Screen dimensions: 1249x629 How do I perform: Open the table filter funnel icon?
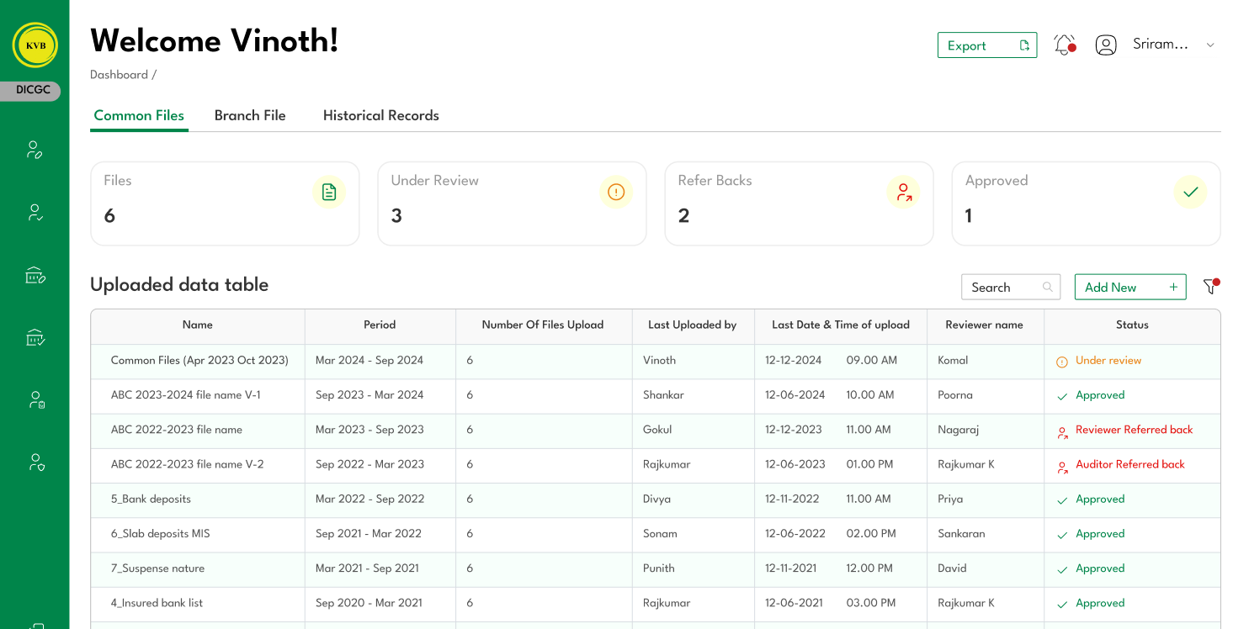pyautogui.click(x=1210, y=287)
